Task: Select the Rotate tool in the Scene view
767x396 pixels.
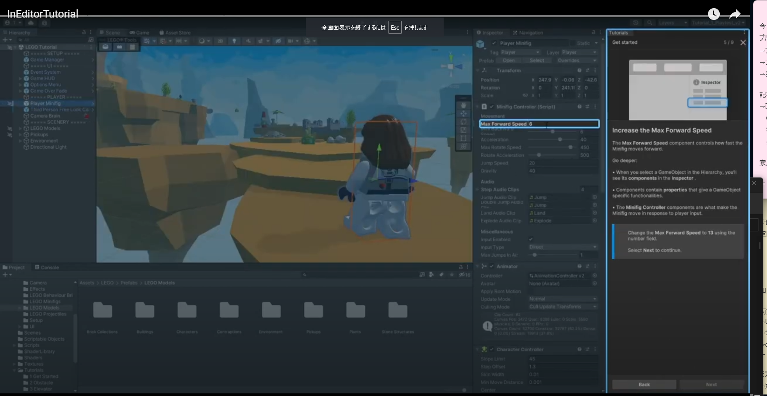Action: 463,122
